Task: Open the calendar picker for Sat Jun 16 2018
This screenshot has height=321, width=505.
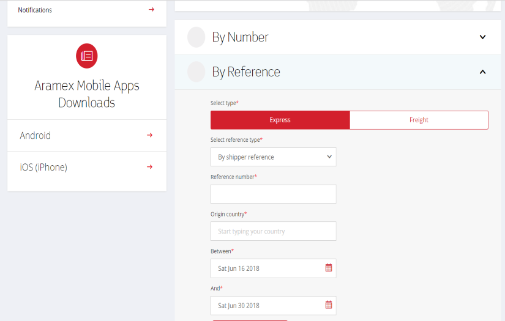Action: (x=329, y=268)
